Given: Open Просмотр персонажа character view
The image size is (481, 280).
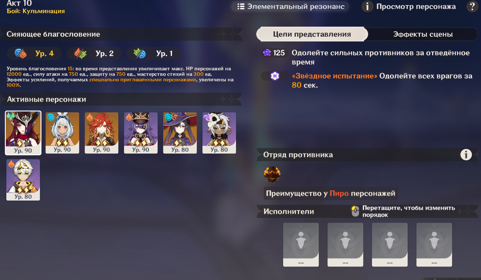Looking at the screenshot, I should [x=409, y=6].
